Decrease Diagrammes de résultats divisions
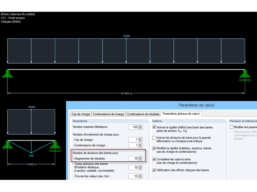 pyautogui.click(x=140, y=160)
